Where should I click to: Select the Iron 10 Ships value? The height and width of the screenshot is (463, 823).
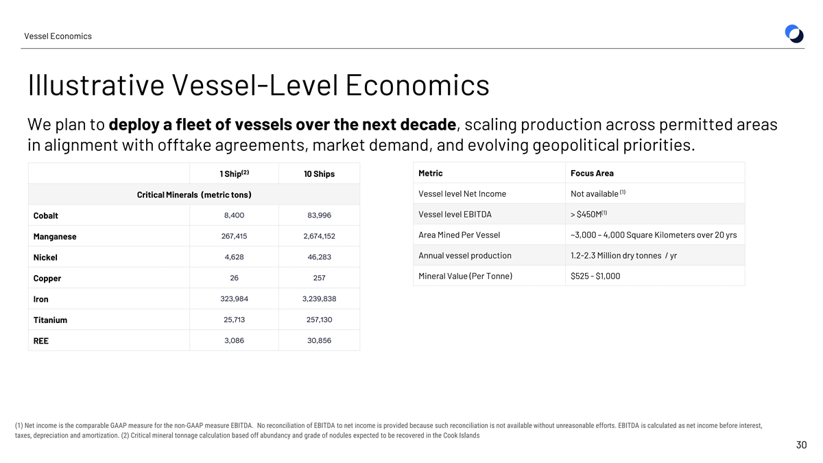pos(319,298)
